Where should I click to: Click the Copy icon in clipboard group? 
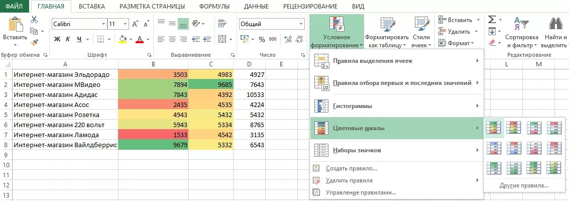(34, 31)
